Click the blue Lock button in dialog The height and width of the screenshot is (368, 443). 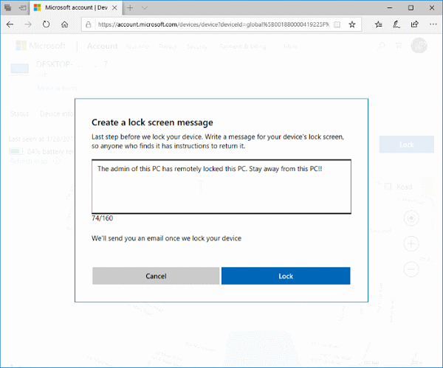tap(286, 276)
